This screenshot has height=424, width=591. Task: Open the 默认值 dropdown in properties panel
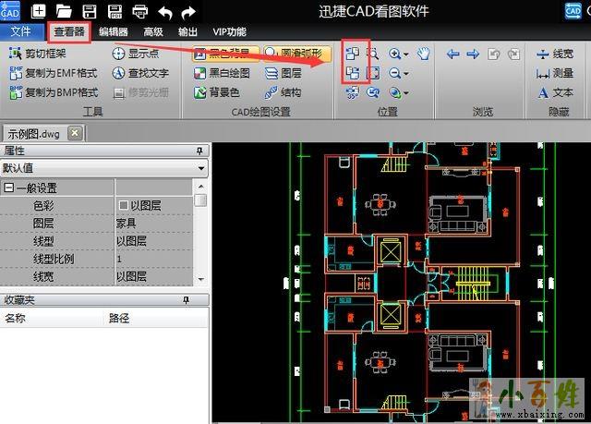[x=199, y=168]
